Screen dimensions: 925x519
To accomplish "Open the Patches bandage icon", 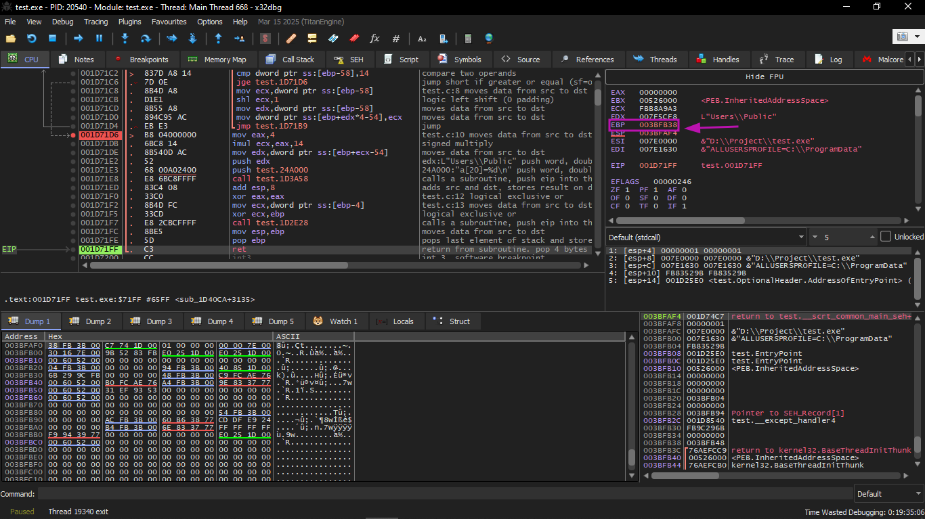I will tap(291, 39).
